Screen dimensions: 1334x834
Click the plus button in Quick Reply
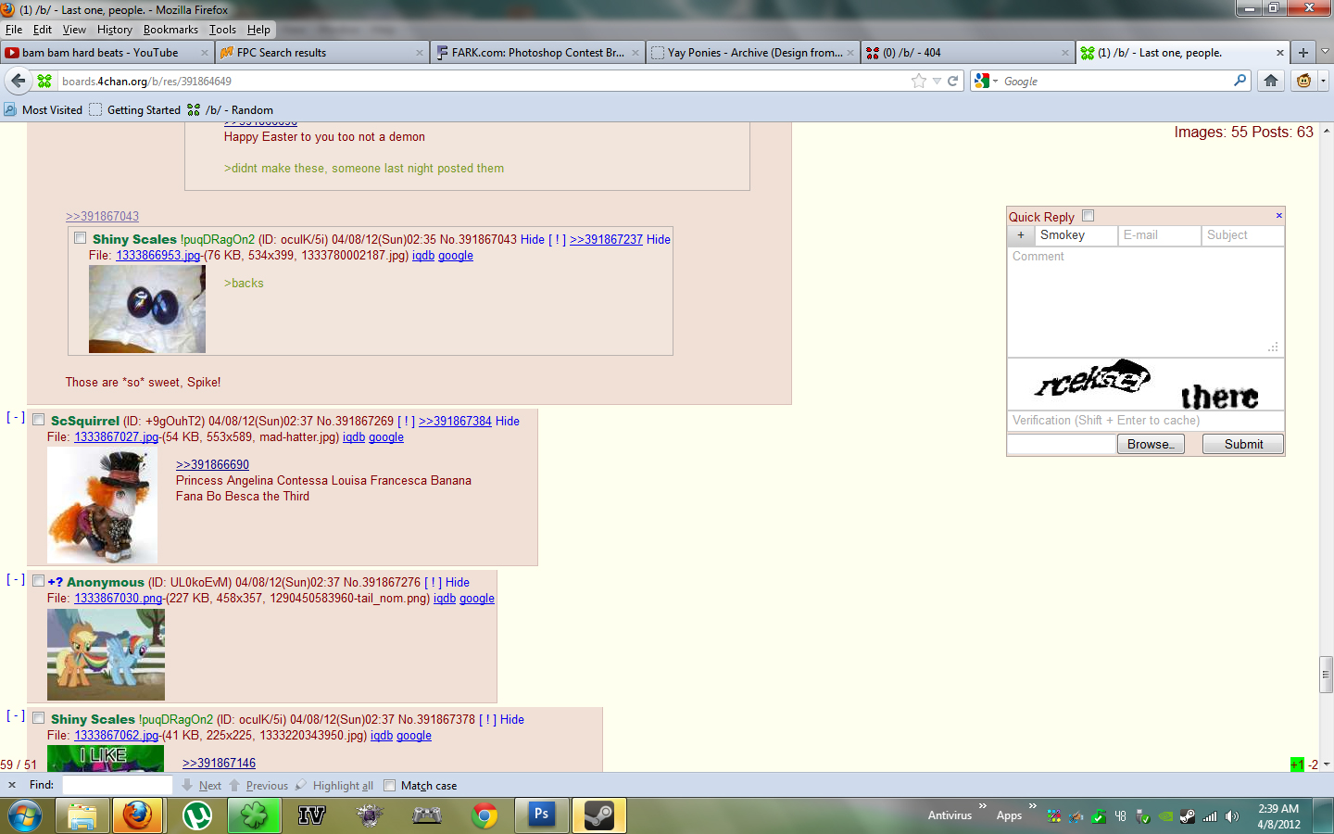[x=1021, y=235]
